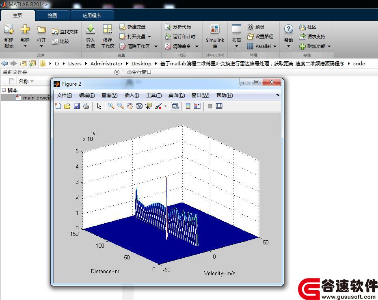Image resolution: width=378 pixels, height=300 pixels.
Task: Click the Administrator segment in the address path
Action: pos(106,64)
